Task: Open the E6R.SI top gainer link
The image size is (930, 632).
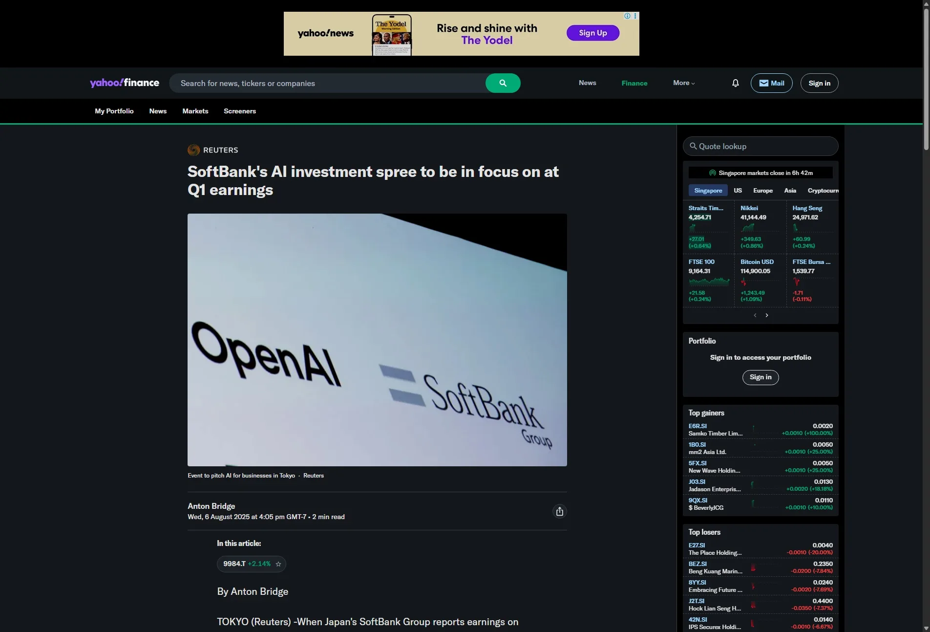Action: 697,426
